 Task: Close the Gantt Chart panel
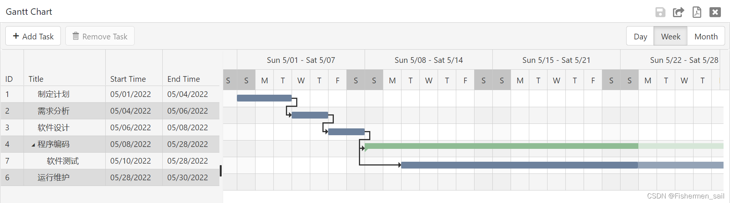coord(715,12)
